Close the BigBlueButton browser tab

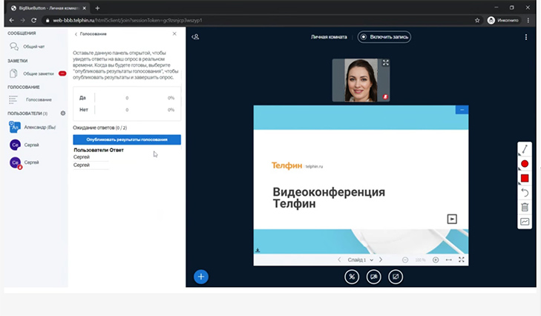[84, 8]
